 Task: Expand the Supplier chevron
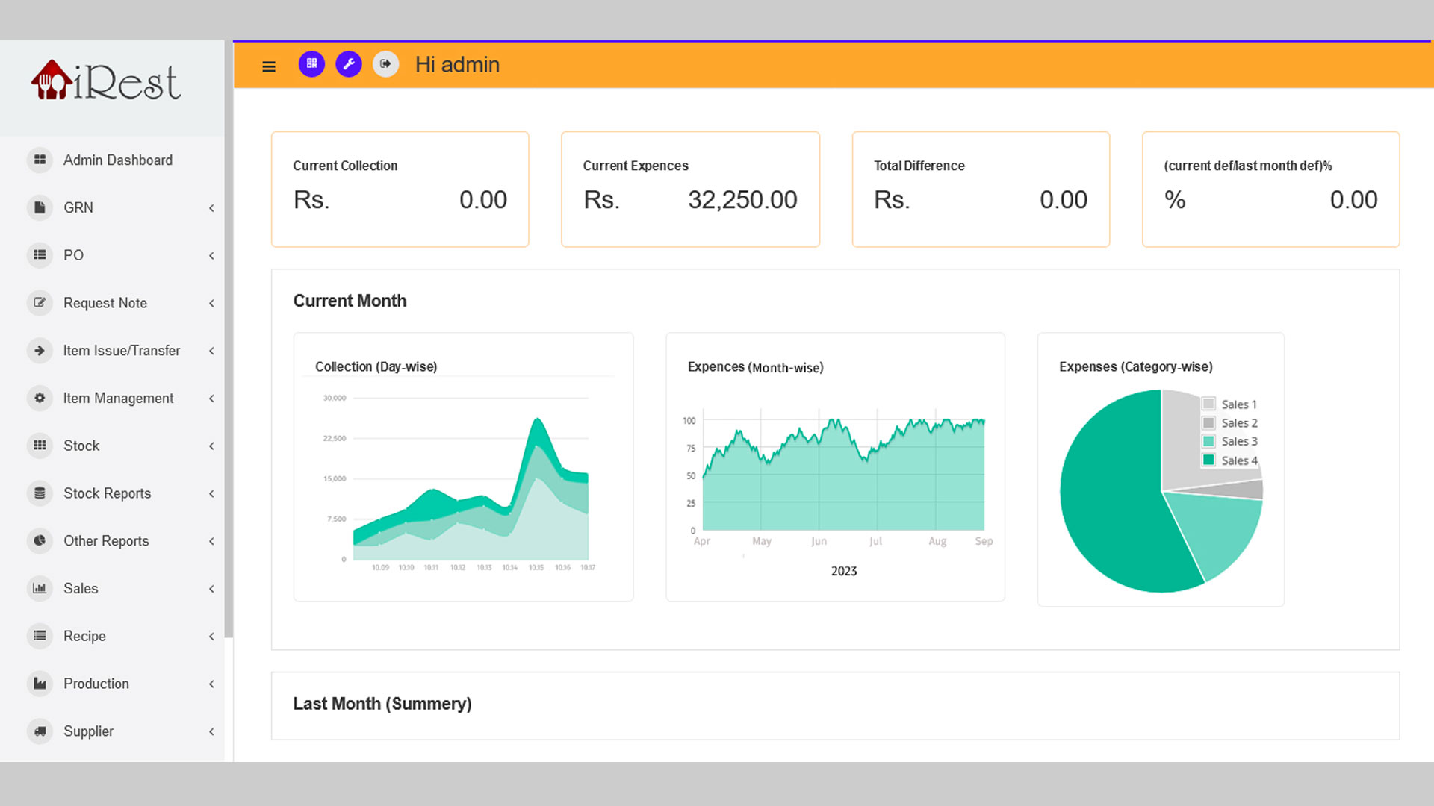pos(211,732)
